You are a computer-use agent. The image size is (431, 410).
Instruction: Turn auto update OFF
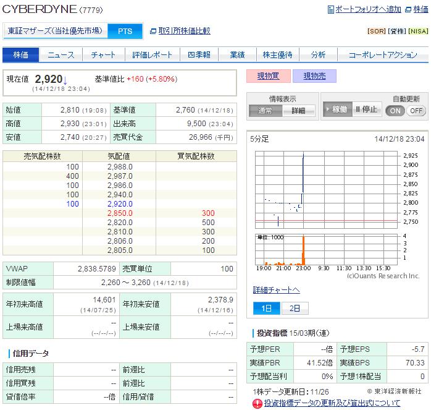tap(416, 111)
